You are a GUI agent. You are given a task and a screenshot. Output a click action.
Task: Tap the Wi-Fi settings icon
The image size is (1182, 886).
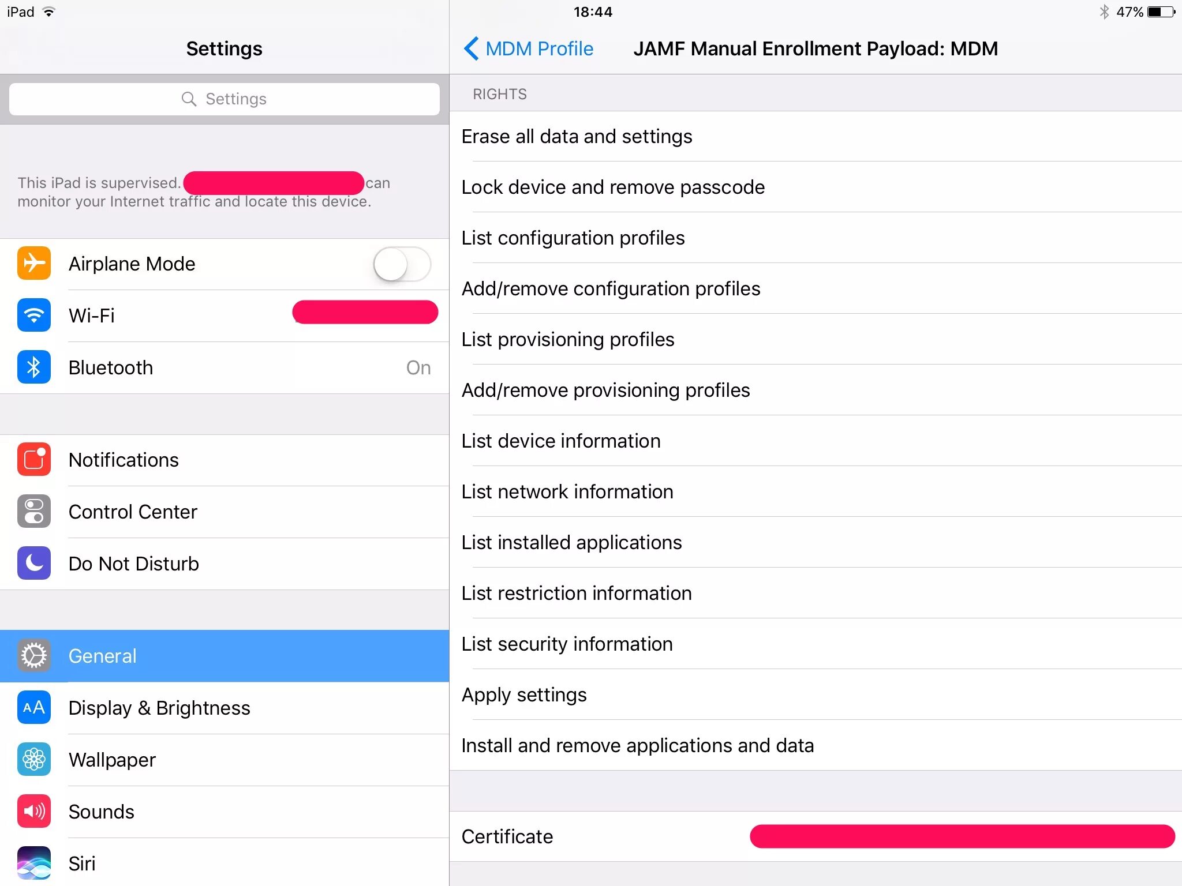tap(34, 316)
